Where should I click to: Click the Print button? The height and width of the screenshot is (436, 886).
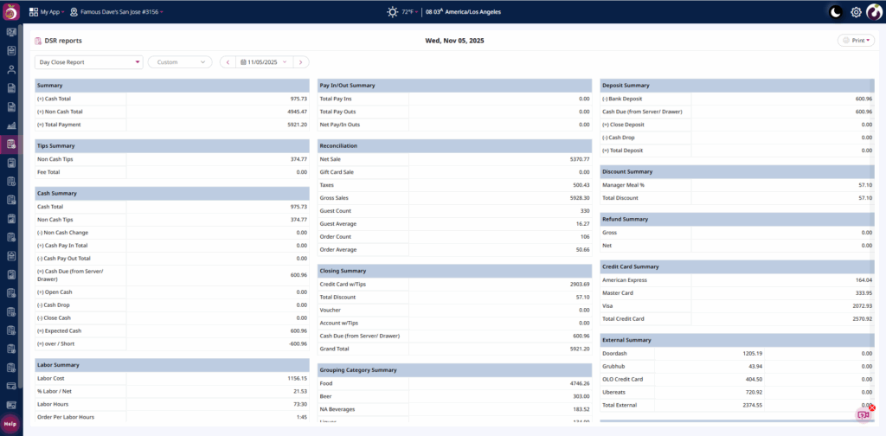click(x=856, y=41)
